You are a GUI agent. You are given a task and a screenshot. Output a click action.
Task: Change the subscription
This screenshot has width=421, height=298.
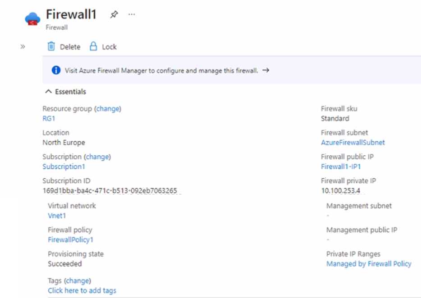coord(97,157)
